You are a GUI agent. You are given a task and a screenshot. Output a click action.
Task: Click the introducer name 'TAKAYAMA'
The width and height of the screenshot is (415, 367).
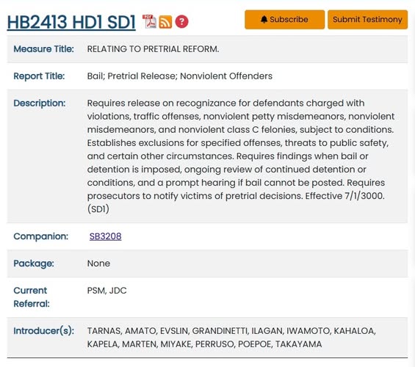[298, 344]
